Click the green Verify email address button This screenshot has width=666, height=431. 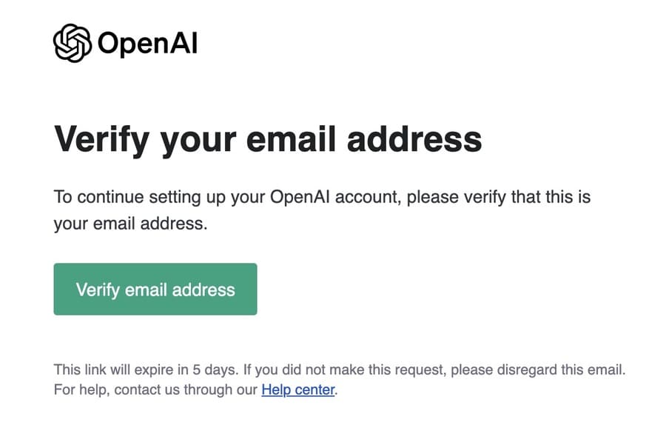(155, 289)
